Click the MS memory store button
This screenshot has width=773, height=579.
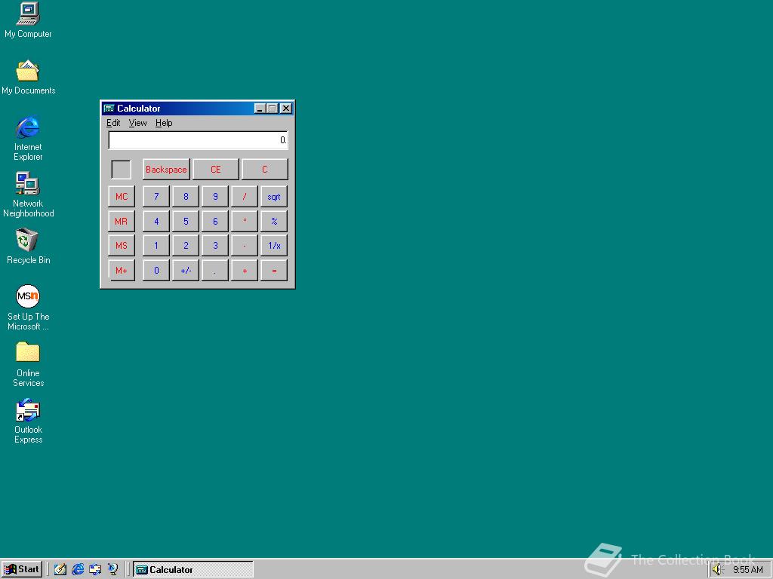click(x=122, y=245)
